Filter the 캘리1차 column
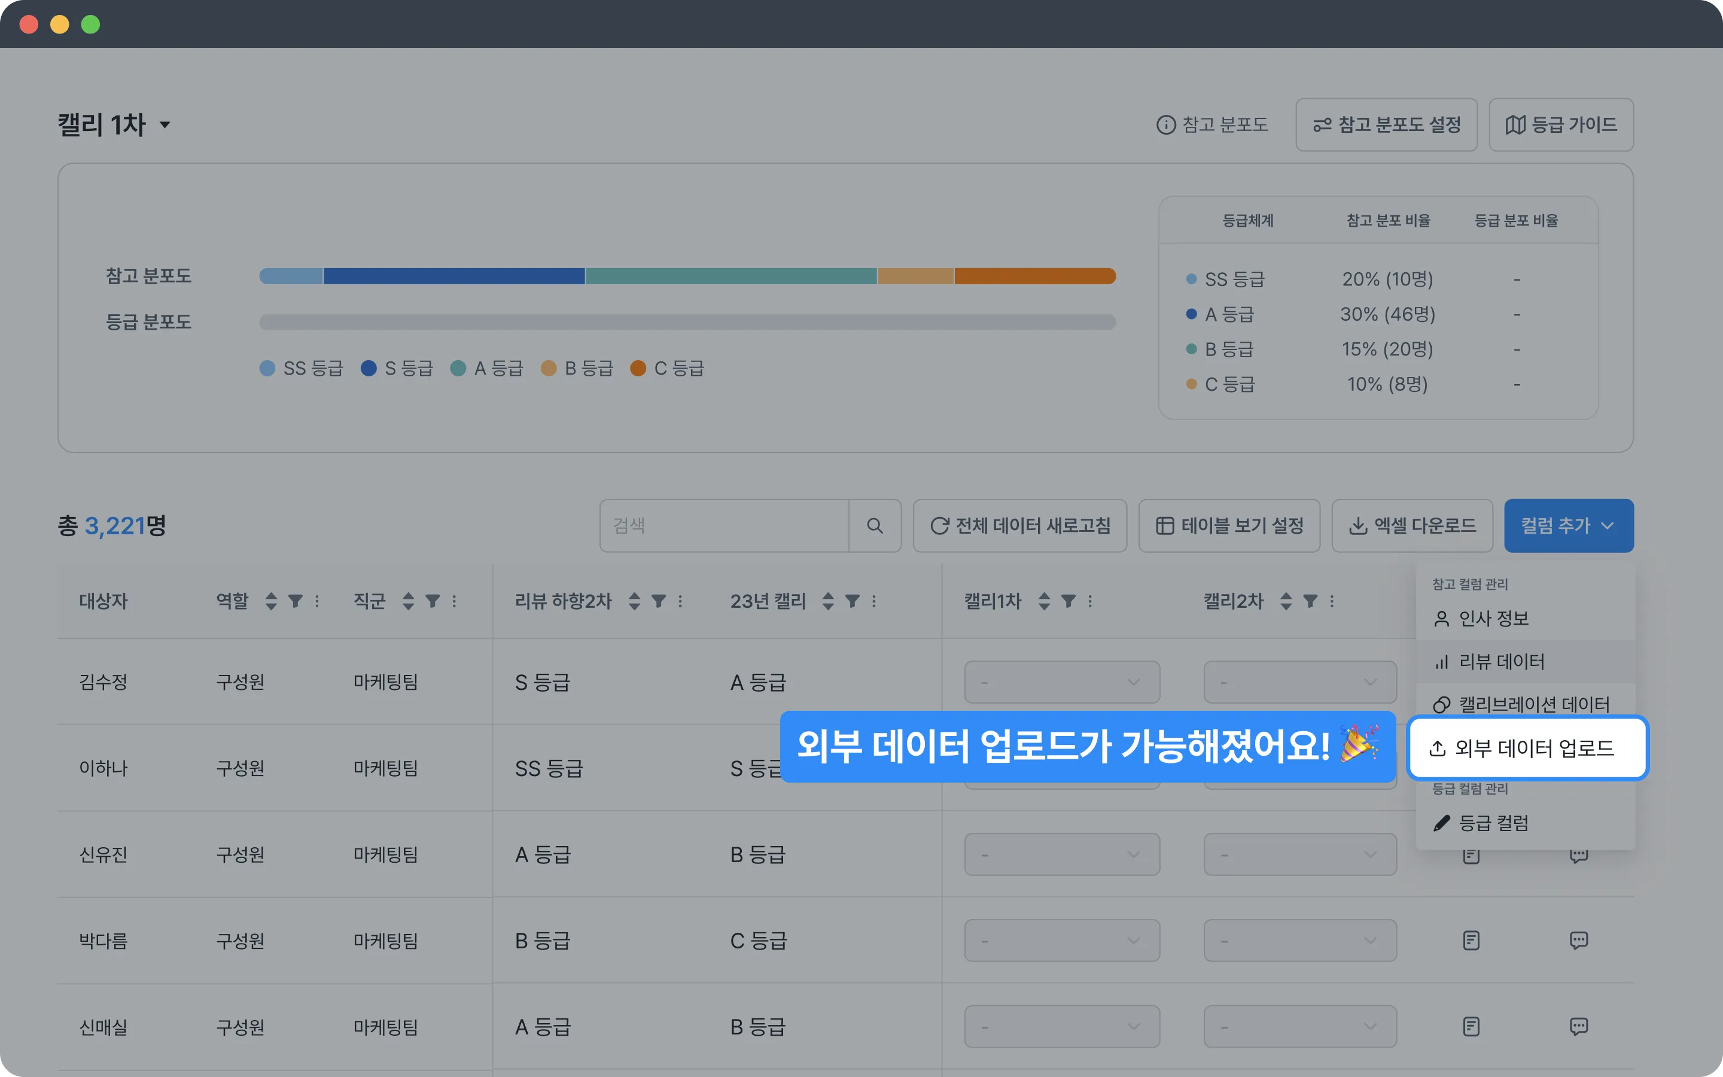This screenshot has height=1077, width=1723. (x=1068, y=601)
